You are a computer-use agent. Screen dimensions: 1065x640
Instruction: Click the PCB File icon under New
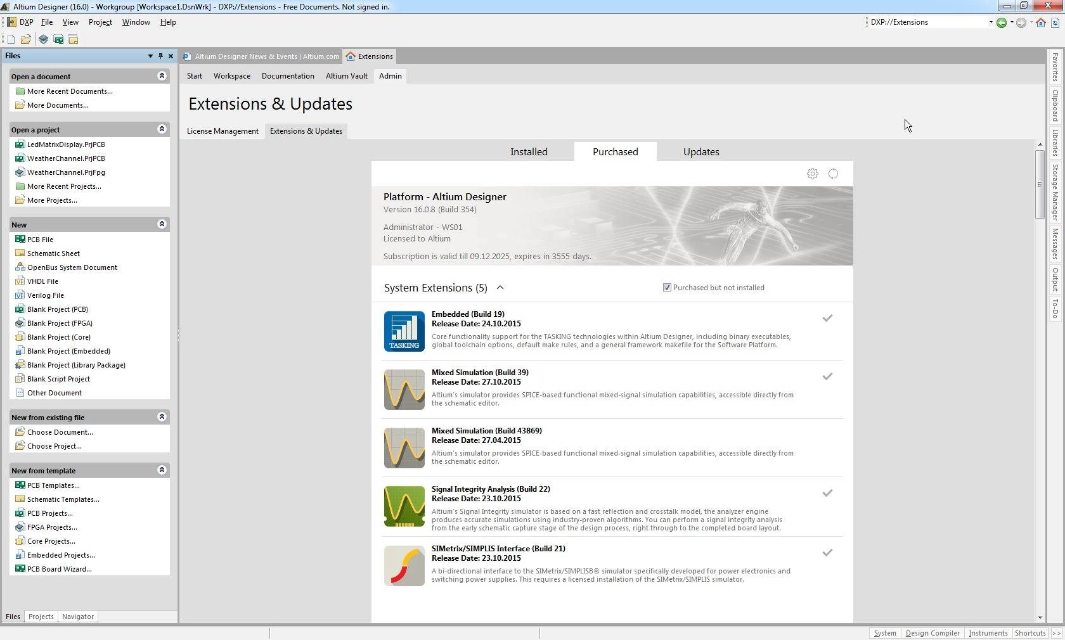(x=20, y=239)
